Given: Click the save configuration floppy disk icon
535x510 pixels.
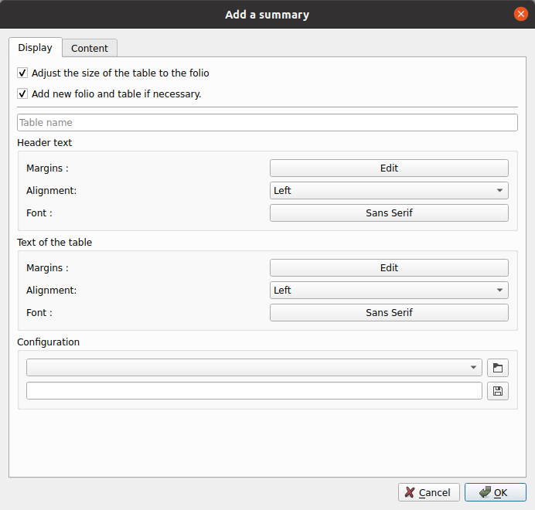Looking at the screenshot, I should coord(497,391).
